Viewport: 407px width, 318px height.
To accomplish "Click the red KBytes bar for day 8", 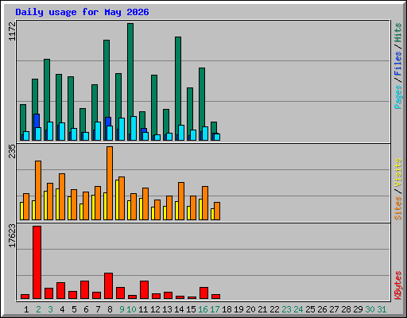I will pyautogui.click(x=108, y=285).
